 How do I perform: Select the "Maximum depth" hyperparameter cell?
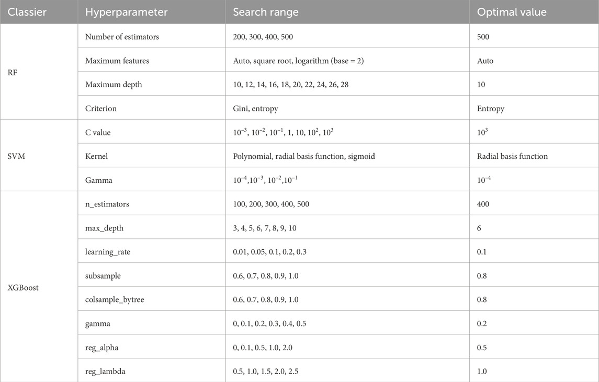coord(114,85)
